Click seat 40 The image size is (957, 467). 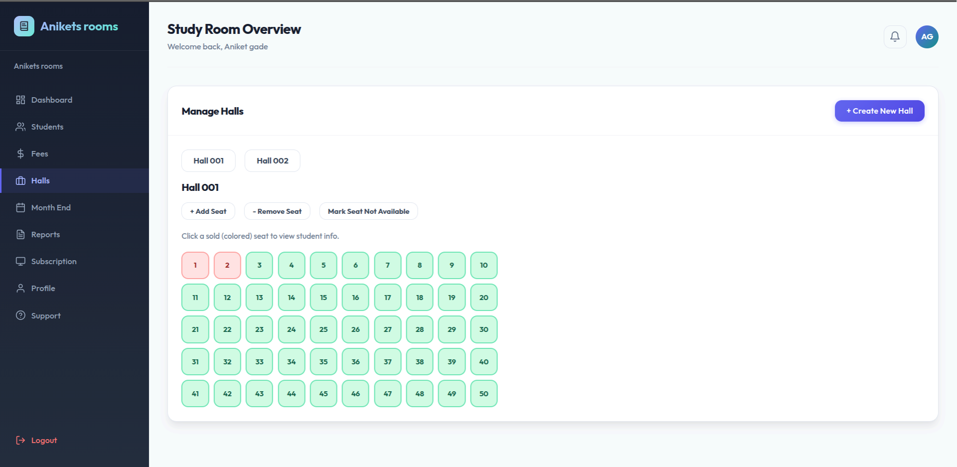(x=484, y=362)
